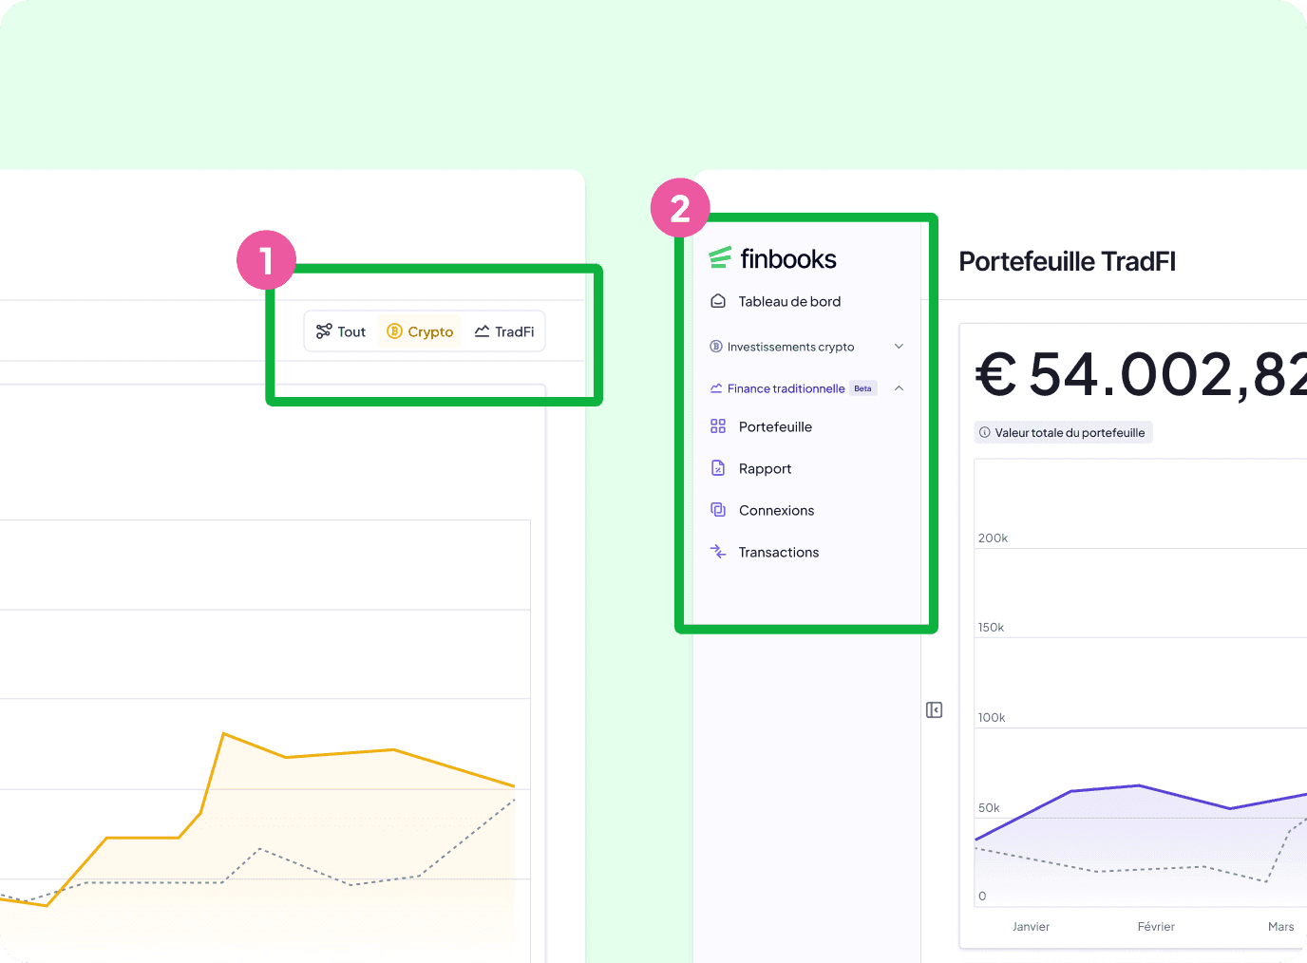Go to Portefeuille in the sidebar

pyautogui.click(x=776, y=426)
